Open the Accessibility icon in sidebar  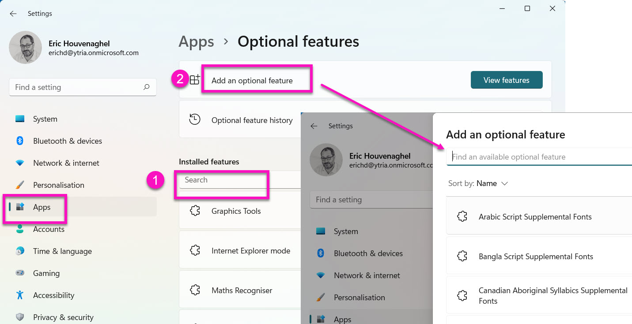20,295
